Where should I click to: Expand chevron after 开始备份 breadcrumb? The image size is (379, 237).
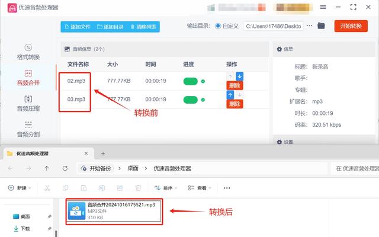pos(120,168)
